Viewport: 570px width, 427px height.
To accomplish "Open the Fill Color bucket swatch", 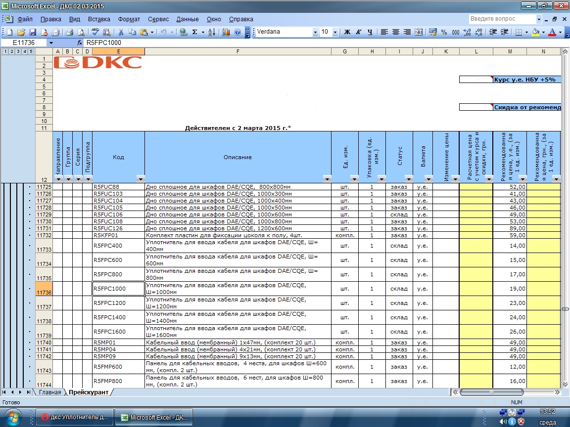I will (x=535, y=32).
